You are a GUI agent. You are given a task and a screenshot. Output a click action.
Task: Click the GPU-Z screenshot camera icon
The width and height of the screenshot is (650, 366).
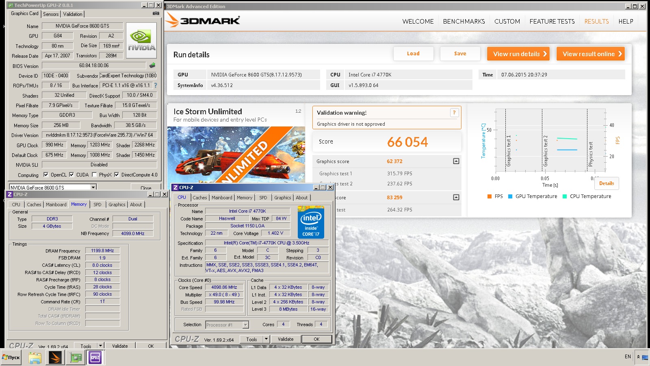click(156, 13)
